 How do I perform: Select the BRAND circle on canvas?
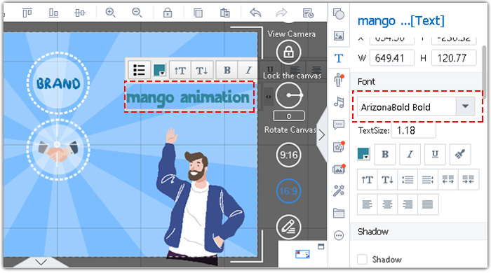(58, 83)
